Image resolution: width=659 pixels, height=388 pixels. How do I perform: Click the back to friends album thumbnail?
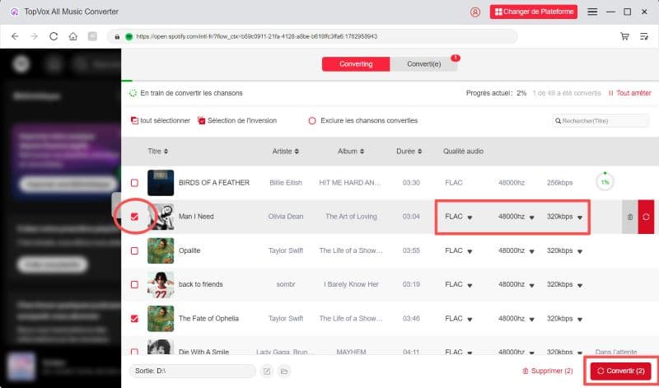pos(161,284)
